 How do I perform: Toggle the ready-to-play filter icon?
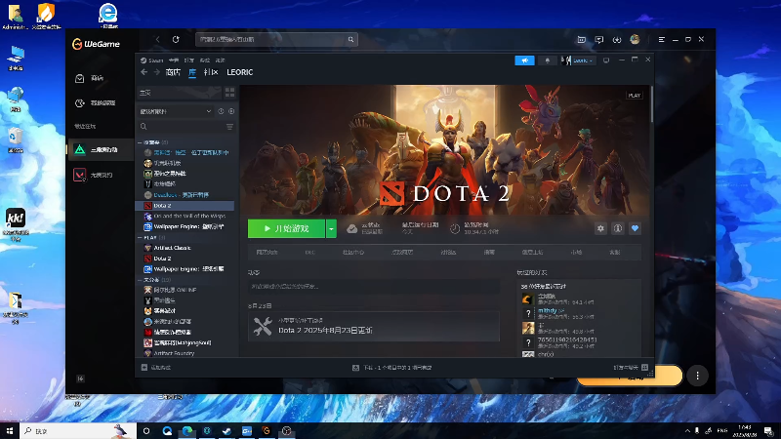231,111
